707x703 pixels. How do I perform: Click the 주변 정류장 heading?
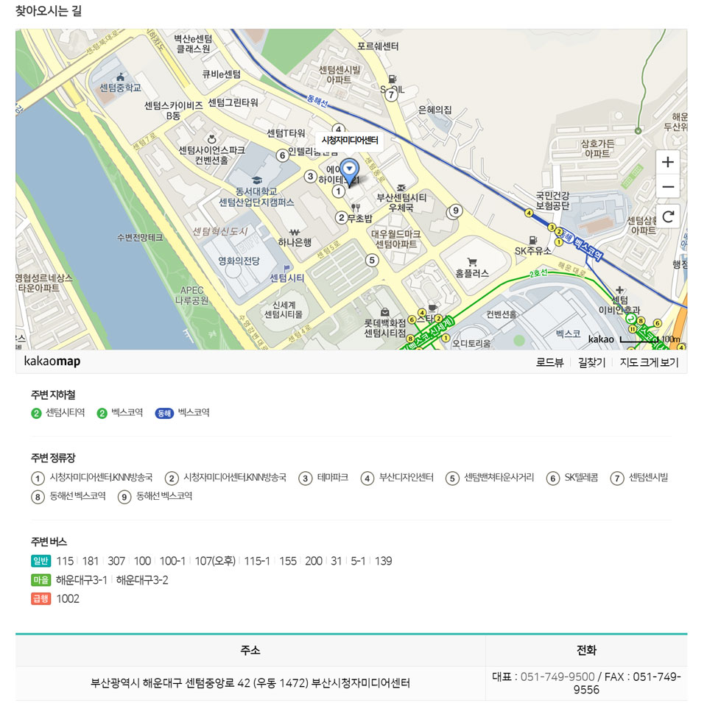pos(53,458)
